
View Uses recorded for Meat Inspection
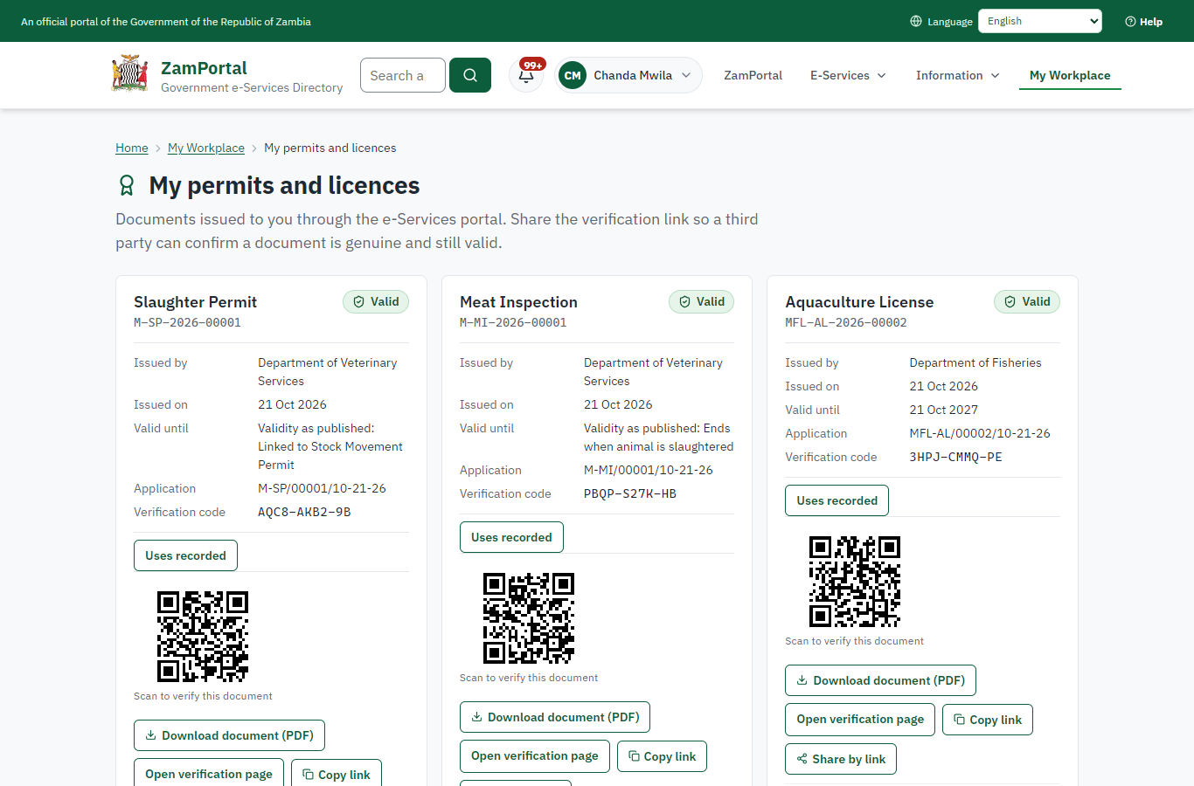coord(511,537)
